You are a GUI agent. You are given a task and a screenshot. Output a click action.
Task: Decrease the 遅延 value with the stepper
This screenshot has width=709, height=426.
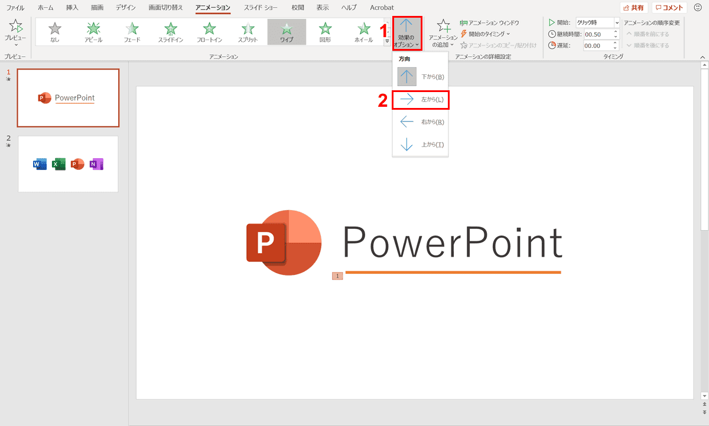pos(616,48)
